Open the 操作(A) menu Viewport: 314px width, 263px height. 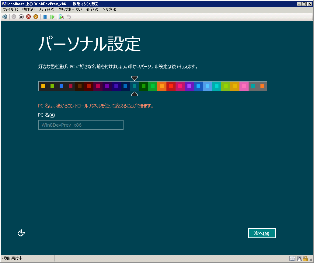coord(28,9)
